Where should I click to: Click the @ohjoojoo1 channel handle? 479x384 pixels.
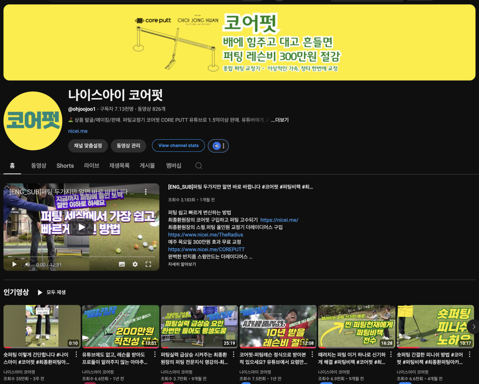pyautogui.click(x=82, y=109)
